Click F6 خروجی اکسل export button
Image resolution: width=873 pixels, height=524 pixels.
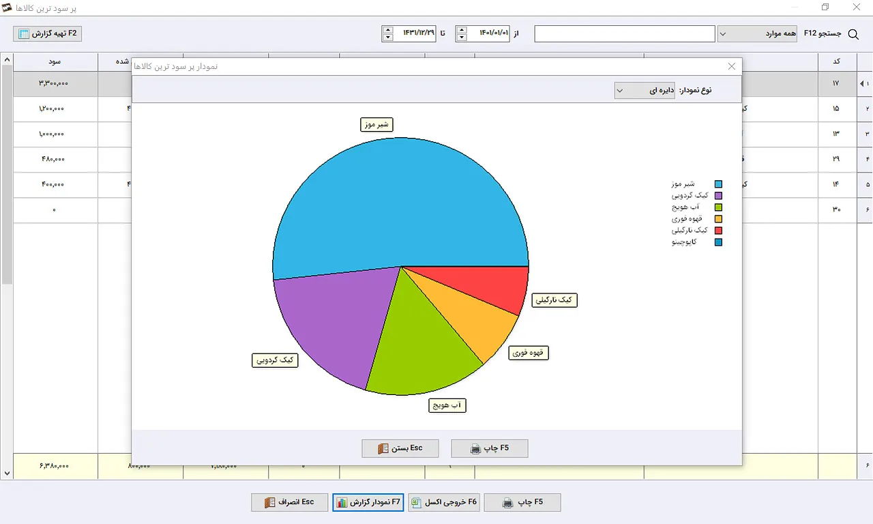(444, 502)
